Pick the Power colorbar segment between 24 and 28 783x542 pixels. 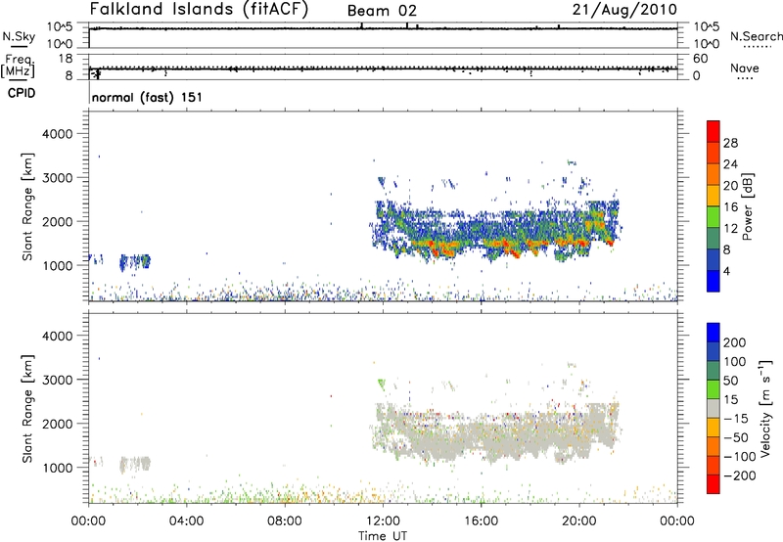click(714, 153)
